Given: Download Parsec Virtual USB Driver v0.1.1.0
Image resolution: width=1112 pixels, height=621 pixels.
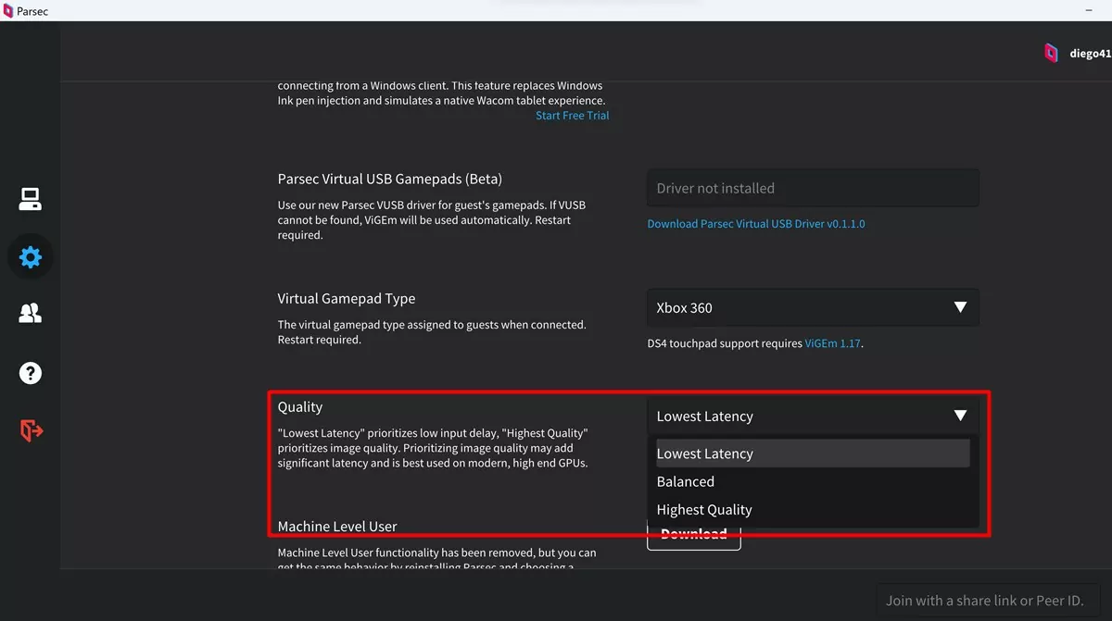Looking at the screenshot, I should point(755,224).
